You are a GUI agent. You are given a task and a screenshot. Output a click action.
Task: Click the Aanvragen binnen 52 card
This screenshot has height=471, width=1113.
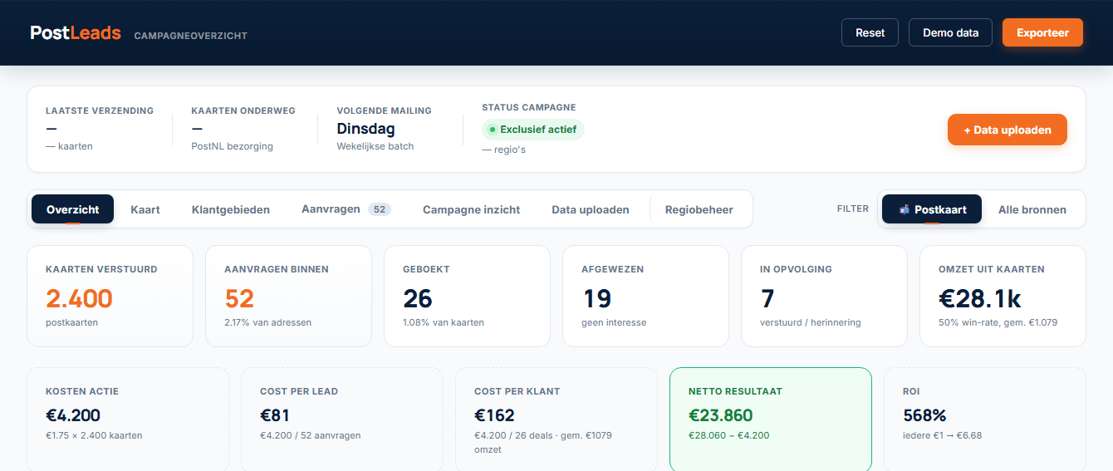click(x=288, y=296)
